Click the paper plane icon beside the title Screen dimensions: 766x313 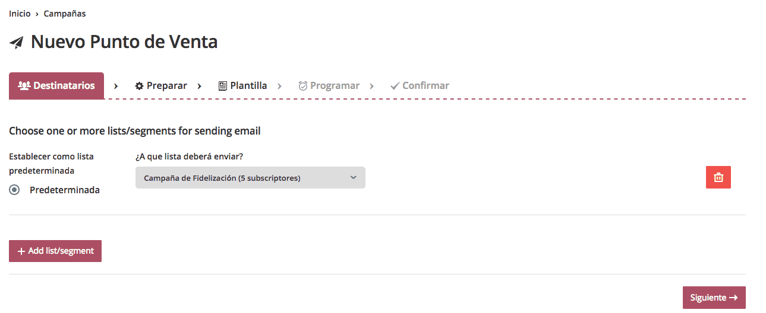(x=17, y=43)
